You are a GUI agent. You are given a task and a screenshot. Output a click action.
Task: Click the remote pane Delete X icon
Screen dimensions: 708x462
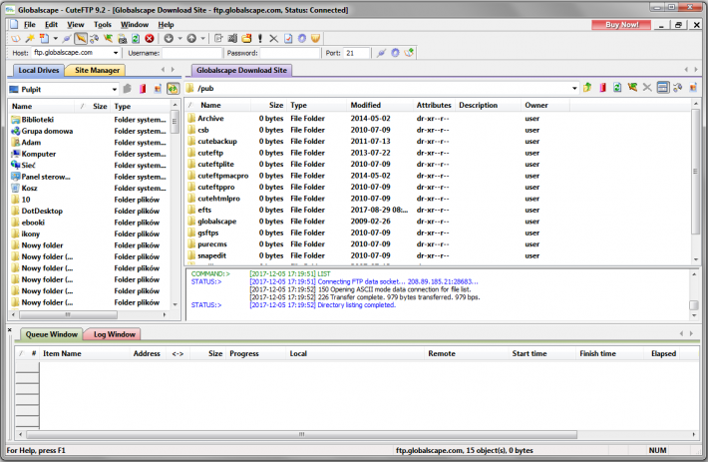[x=647, y=88]
